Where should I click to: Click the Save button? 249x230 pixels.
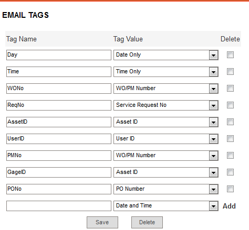102,222
